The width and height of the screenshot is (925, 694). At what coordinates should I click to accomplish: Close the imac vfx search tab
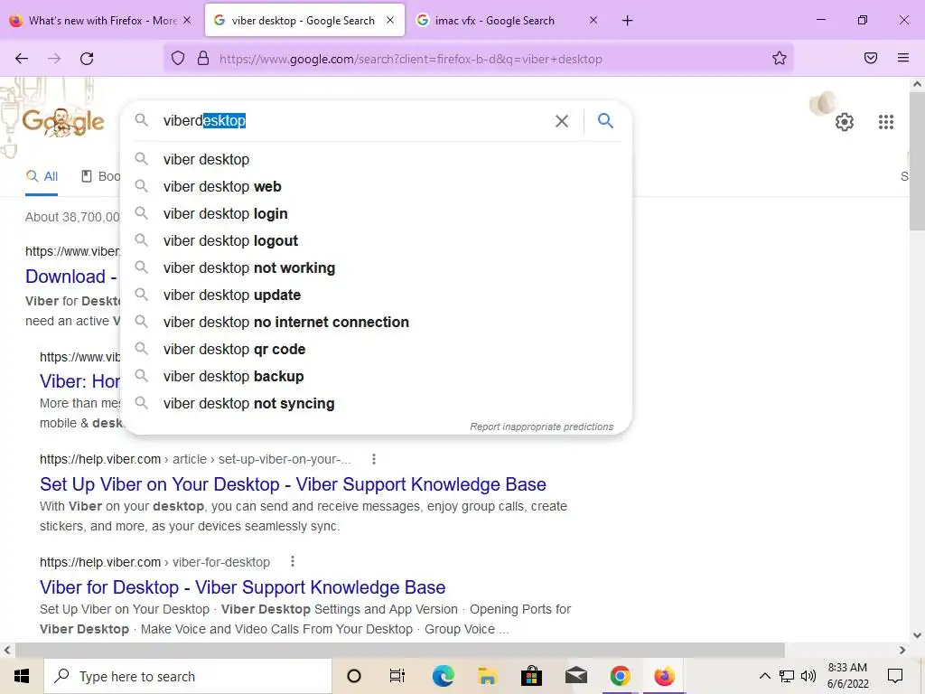point(593,20)
